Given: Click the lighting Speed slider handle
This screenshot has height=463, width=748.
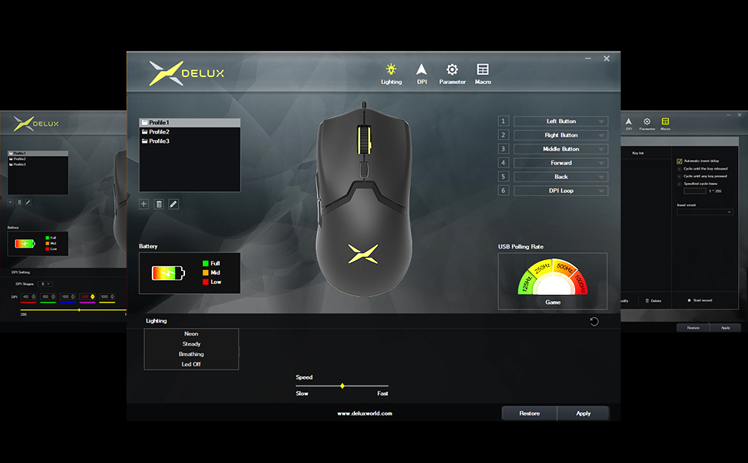Looking at the screenshot, I should point(342,386).
